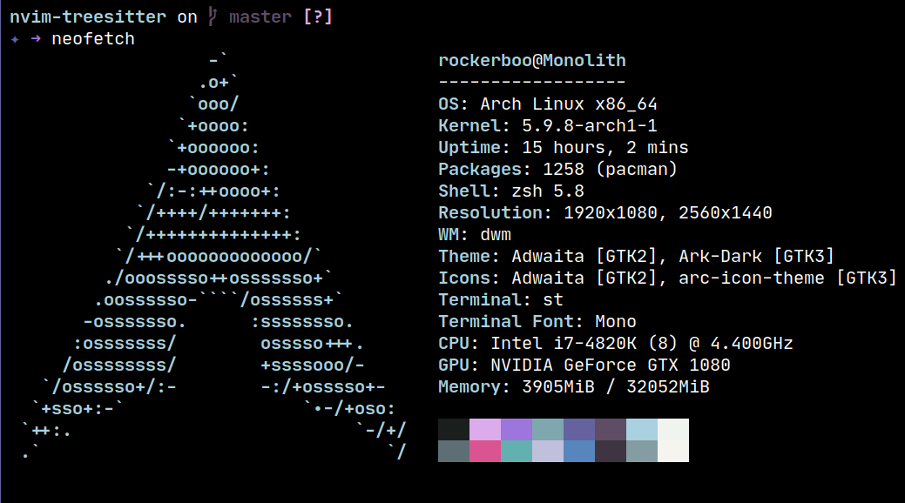
Task: Select the 'master' branch name
Action: pyautogui.click(x=260, y=17)
